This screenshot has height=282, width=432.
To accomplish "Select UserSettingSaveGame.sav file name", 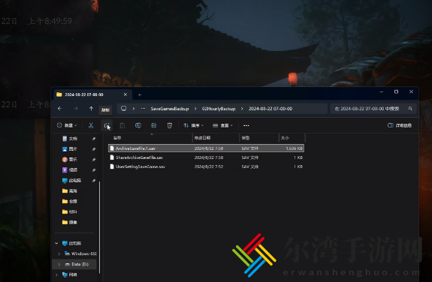I will (140, 166).
